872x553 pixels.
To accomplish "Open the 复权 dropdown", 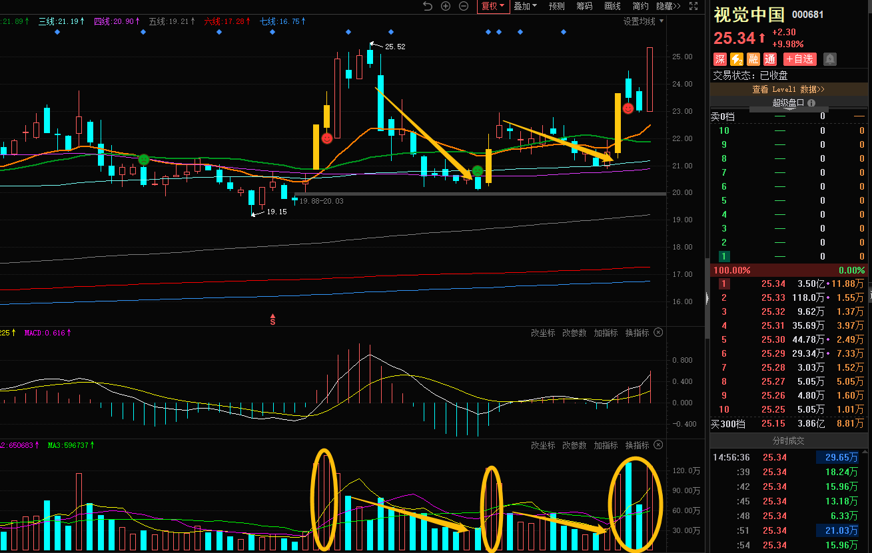I will [493, 6].
